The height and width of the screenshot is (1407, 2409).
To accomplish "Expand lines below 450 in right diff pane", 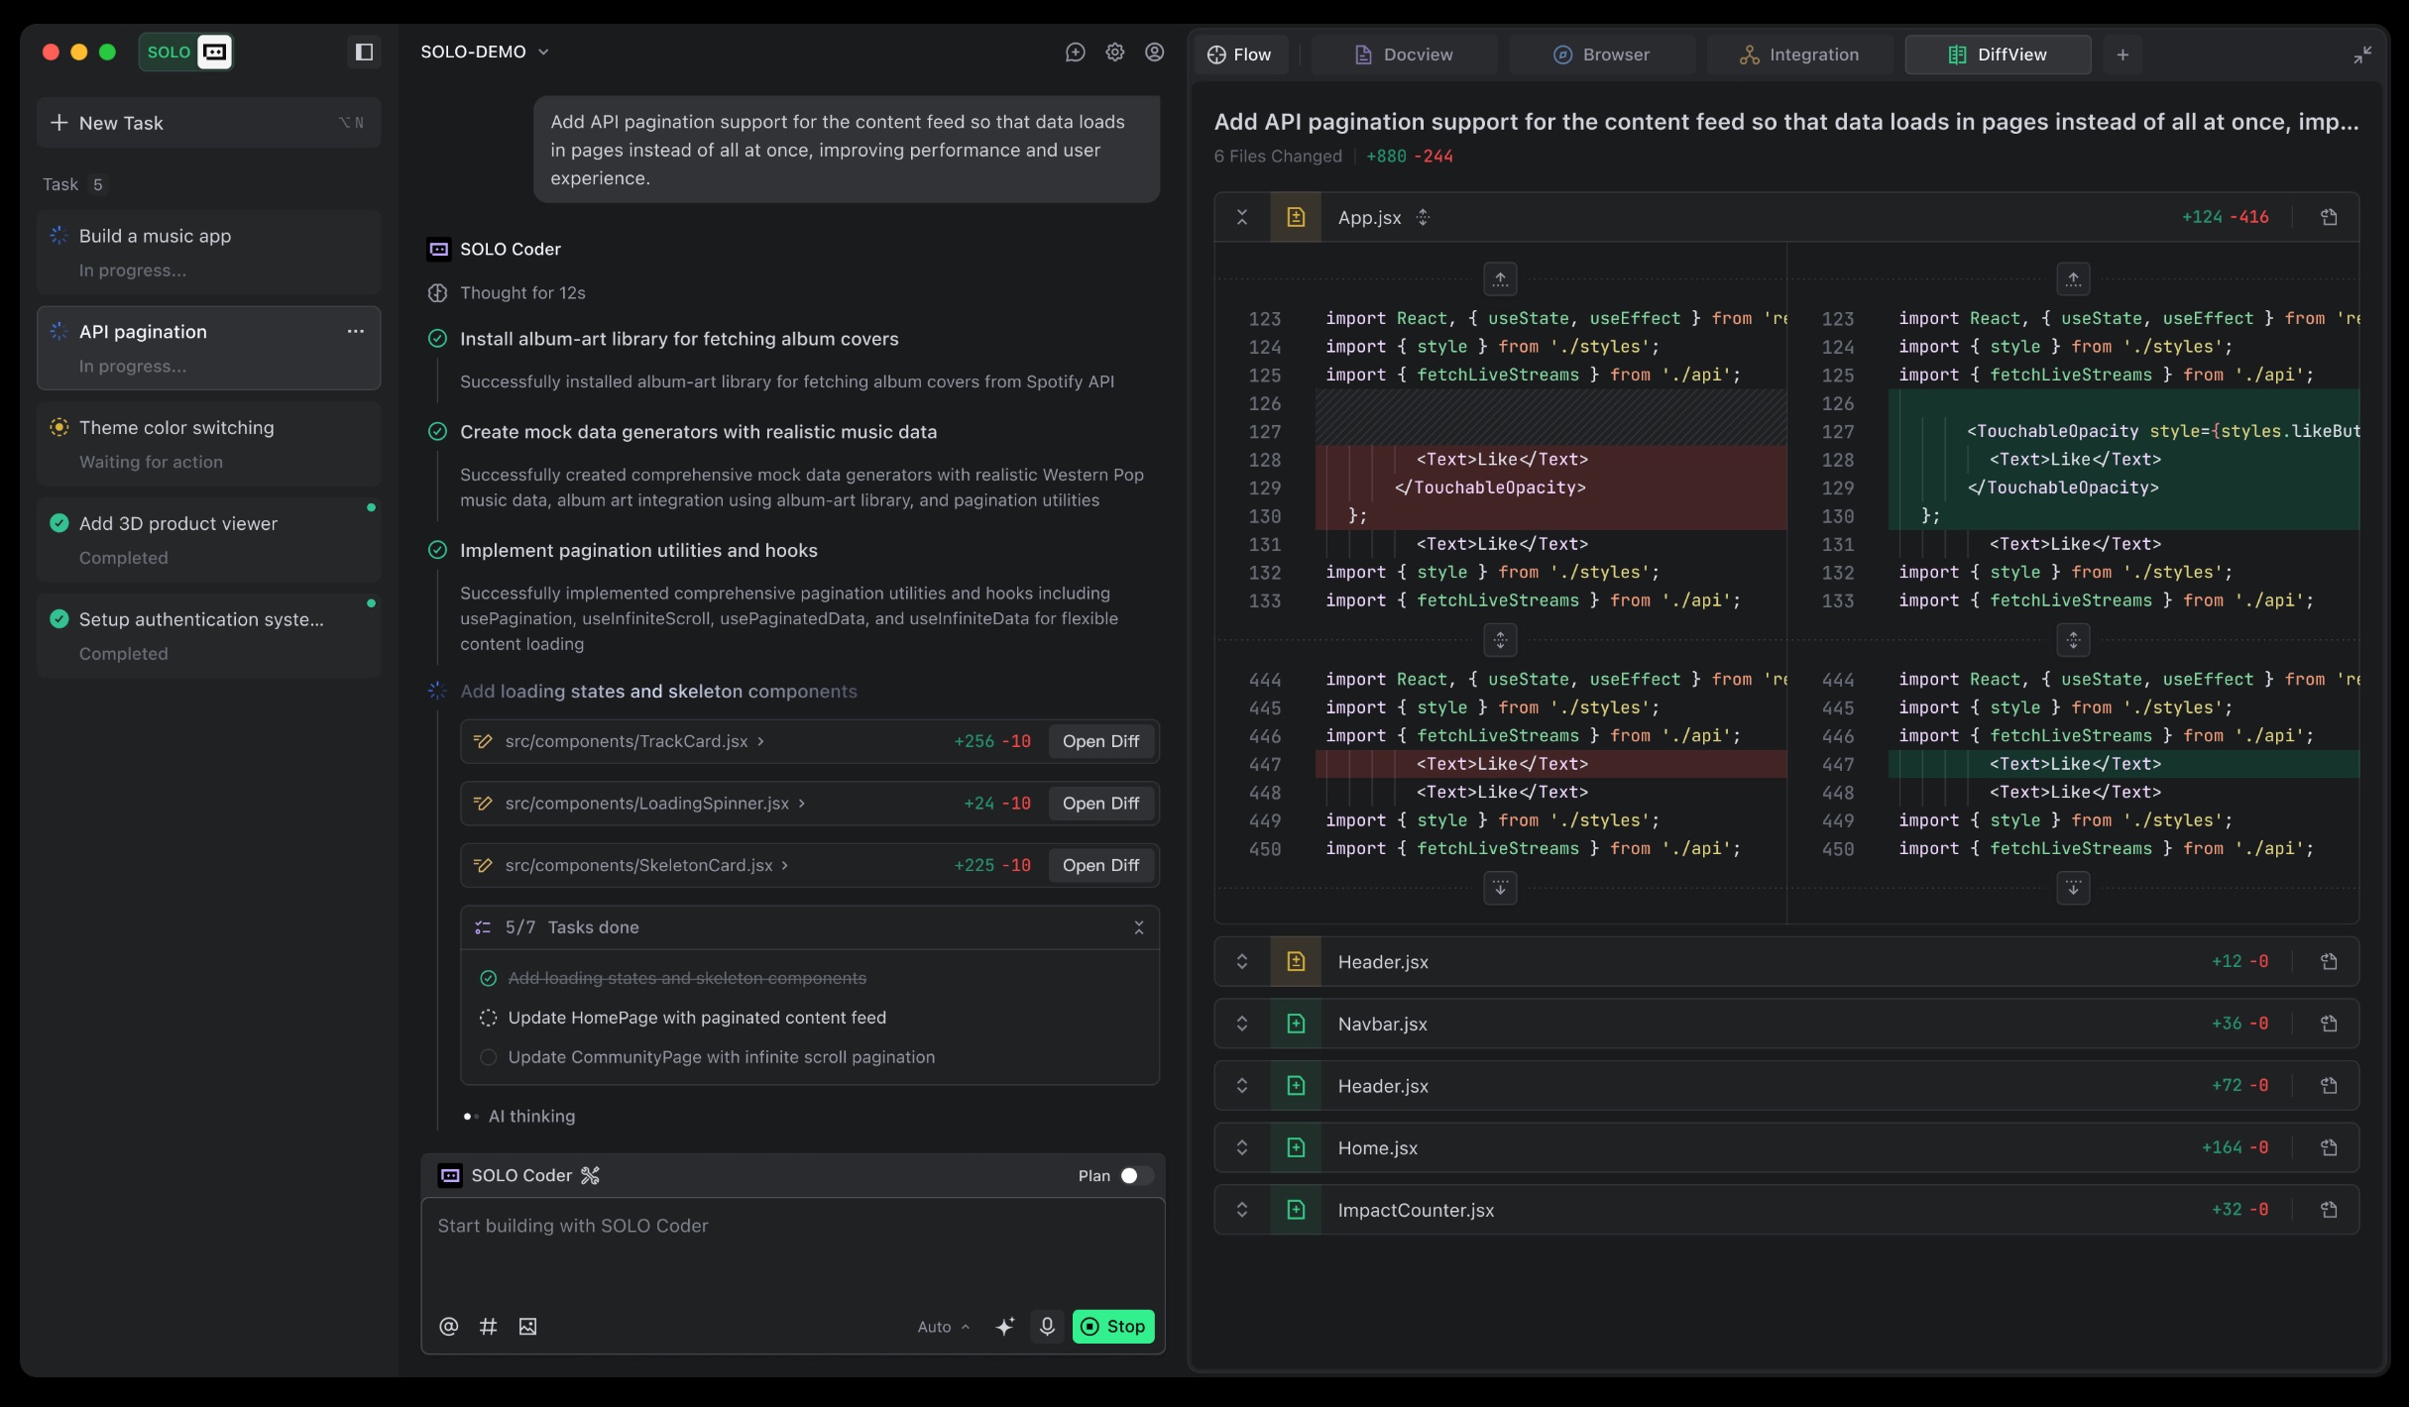I will [x=2074, y=888].
